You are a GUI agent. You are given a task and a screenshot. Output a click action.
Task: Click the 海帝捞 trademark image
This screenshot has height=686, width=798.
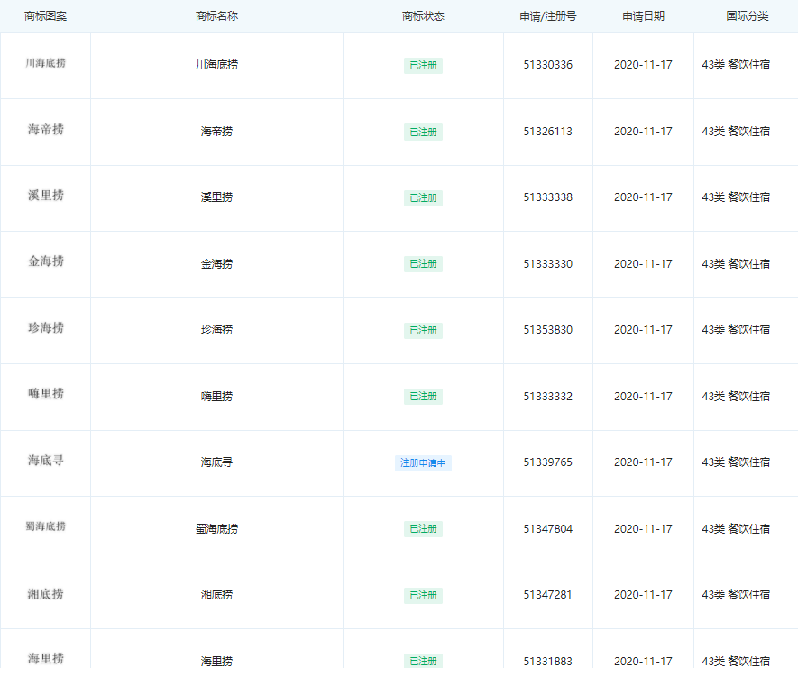pos(46,129)
